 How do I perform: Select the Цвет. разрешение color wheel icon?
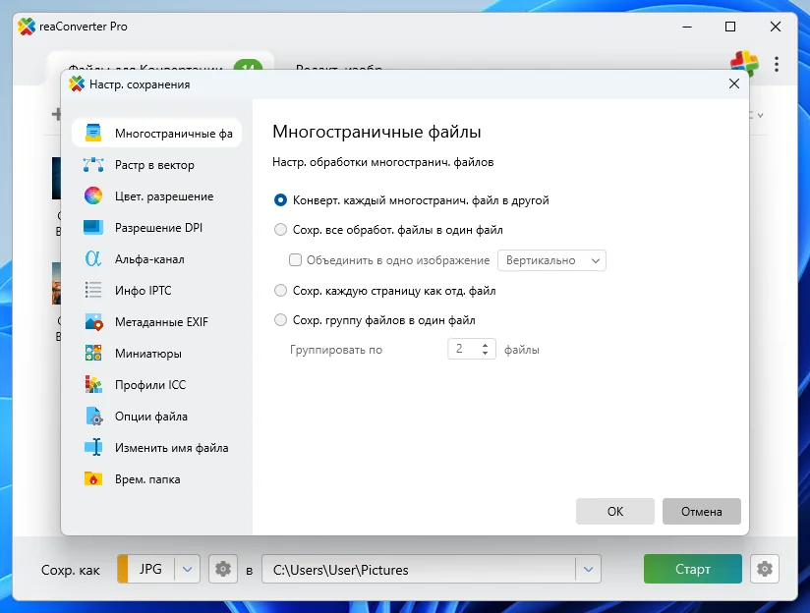[93, 196]
